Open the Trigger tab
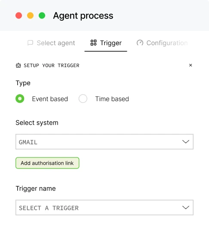The height and width of the screenshot is (231, 209). click(x=106, y=43)
